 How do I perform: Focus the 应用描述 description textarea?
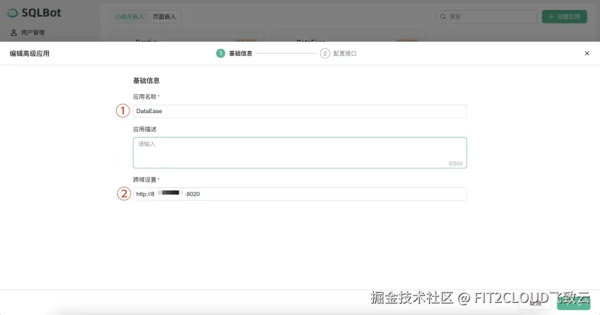pyautogui.click(x=299, y=153)
